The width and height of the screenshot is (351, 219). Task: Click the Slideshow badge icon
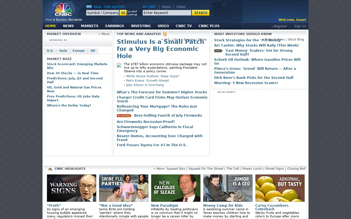click(124, 116)
